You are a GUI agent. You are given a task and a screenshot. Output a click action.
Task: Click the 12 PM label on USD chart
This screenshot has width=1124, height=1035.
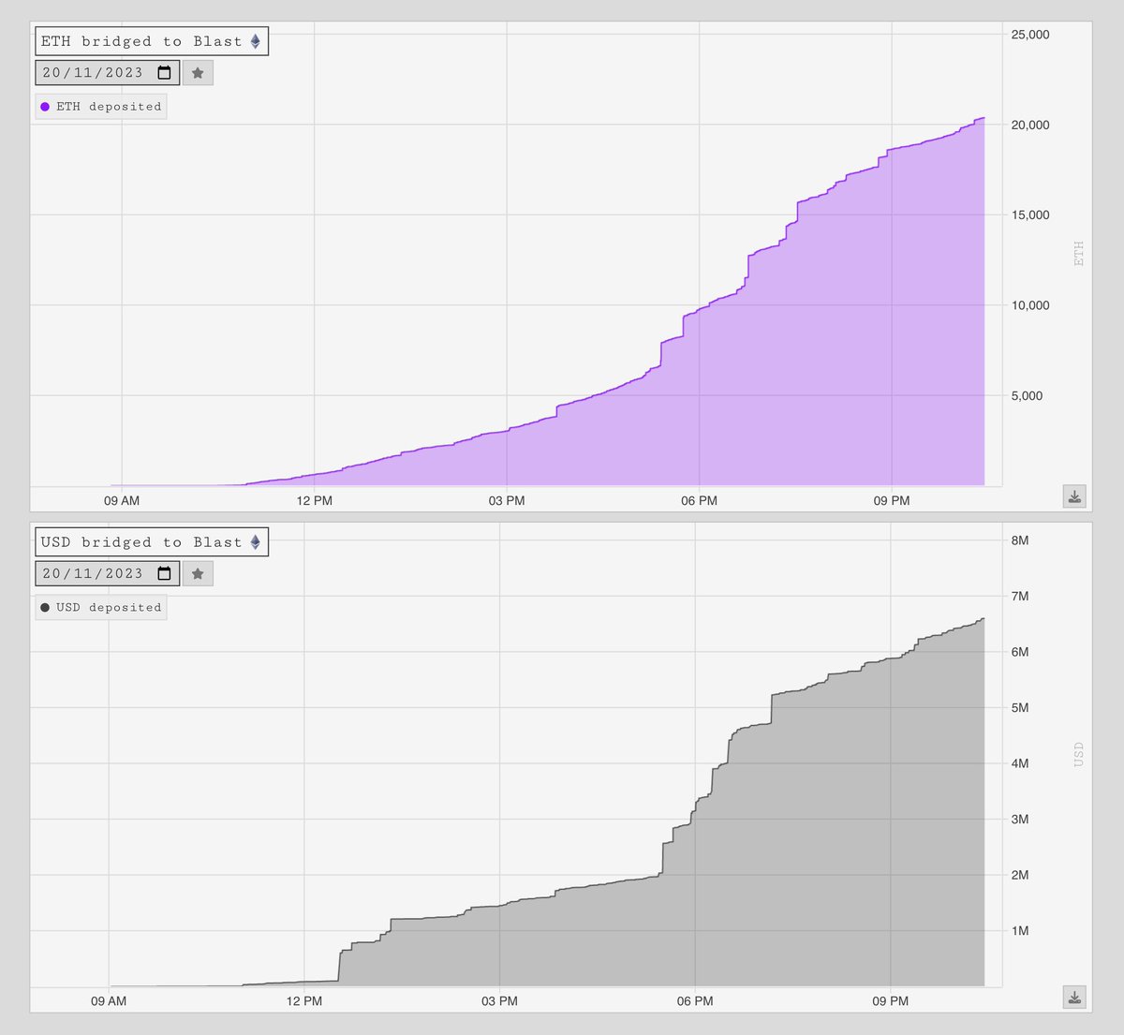click(304, 1001)
